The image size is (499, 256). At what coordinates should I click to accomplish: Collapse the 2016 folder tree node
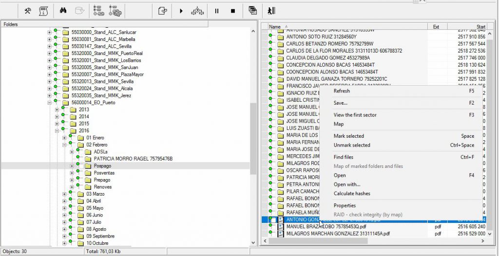click(57, 131)
